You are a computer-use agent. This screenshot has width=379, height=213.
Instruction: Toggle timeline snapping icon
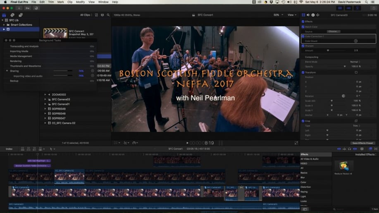click(355, 149)
